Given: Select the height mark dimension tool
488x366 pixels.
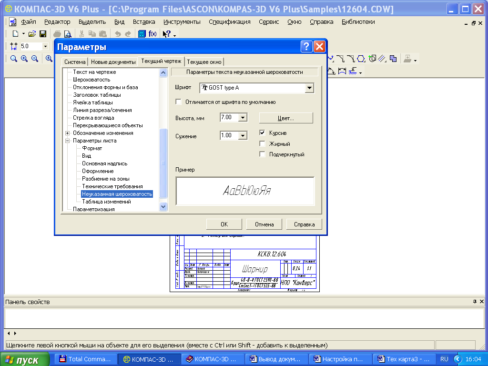Looking at the screenshot, I should tap(353, 71).
